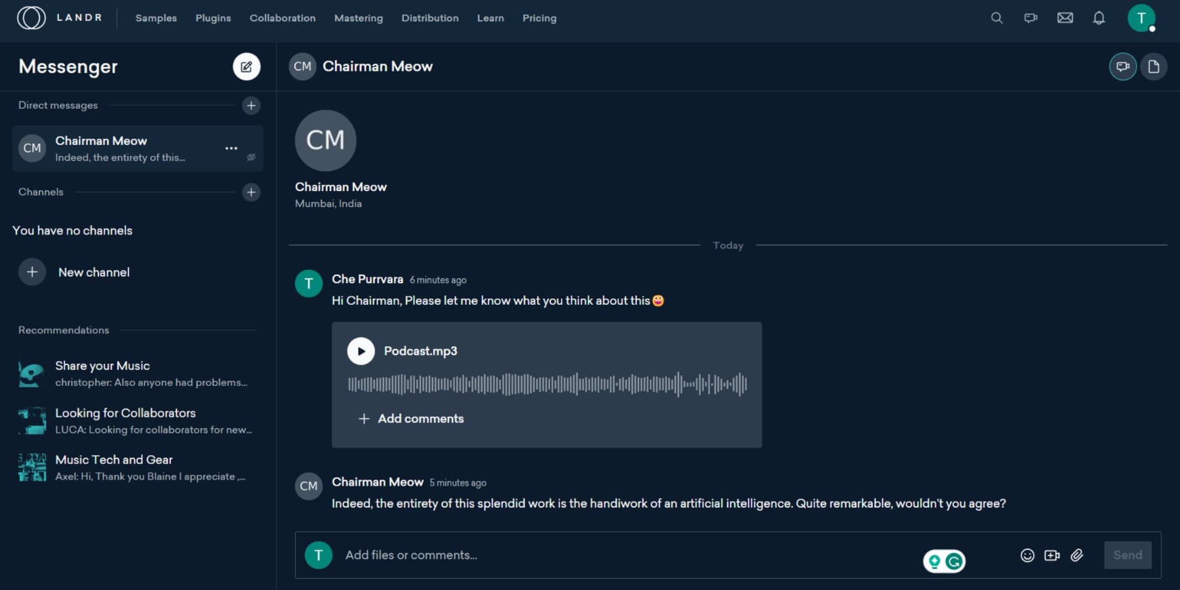The height and width of the screenshot is (590, 1180).
Task: Attach a file using the paperclip icon
Action: pyautogui.click(x=1078, y=555)
